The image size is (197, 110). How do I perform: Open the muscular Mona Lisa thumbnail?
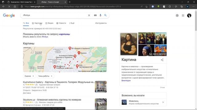pyautogui.click(x=129, y=44)
